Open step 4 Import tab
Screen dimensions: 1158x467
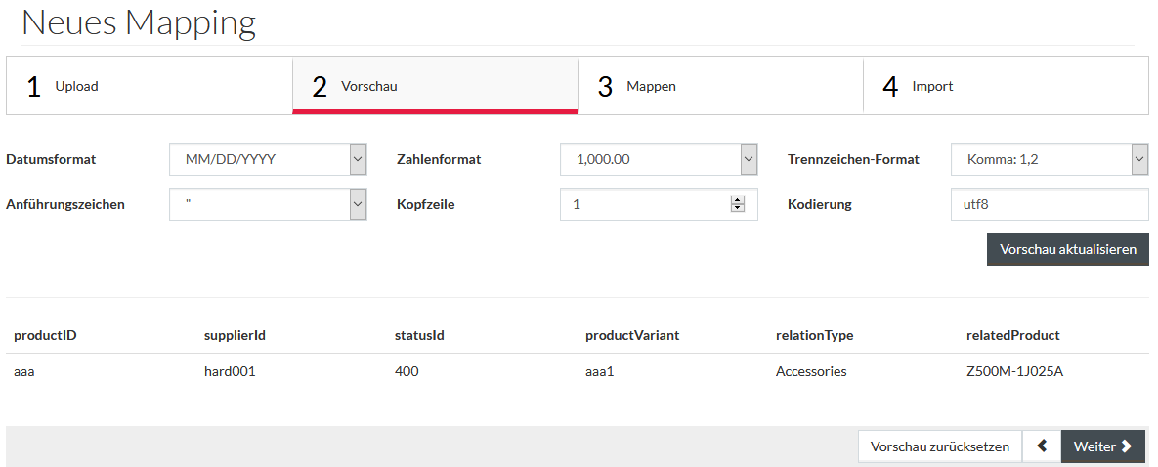[1006, 86]
